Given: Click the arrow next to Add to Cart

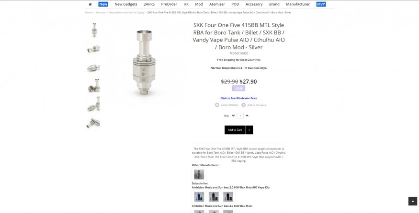Looking at the screenshot, I should pyautogui.click(x=249, y=130).
